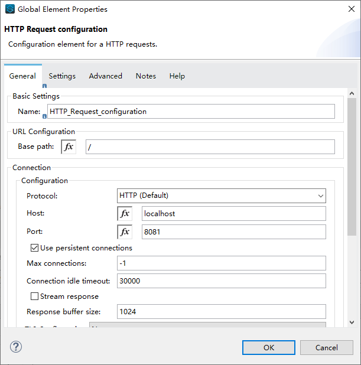
Task: Open the Protocol dropdown
Action: click(222, 195)
